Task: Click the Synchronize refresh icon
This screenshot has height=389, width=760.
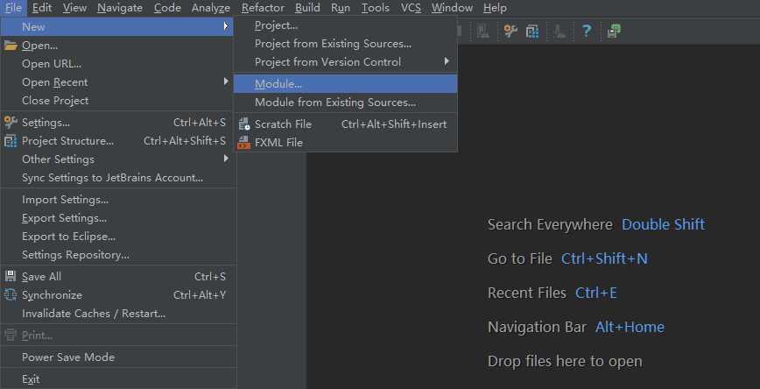Action: click(11, 295)
